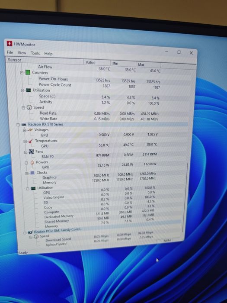The image size is (227, 303).
Task: Collapse the Radeon RX 570 Series node
Action: (x=18, y=125)
